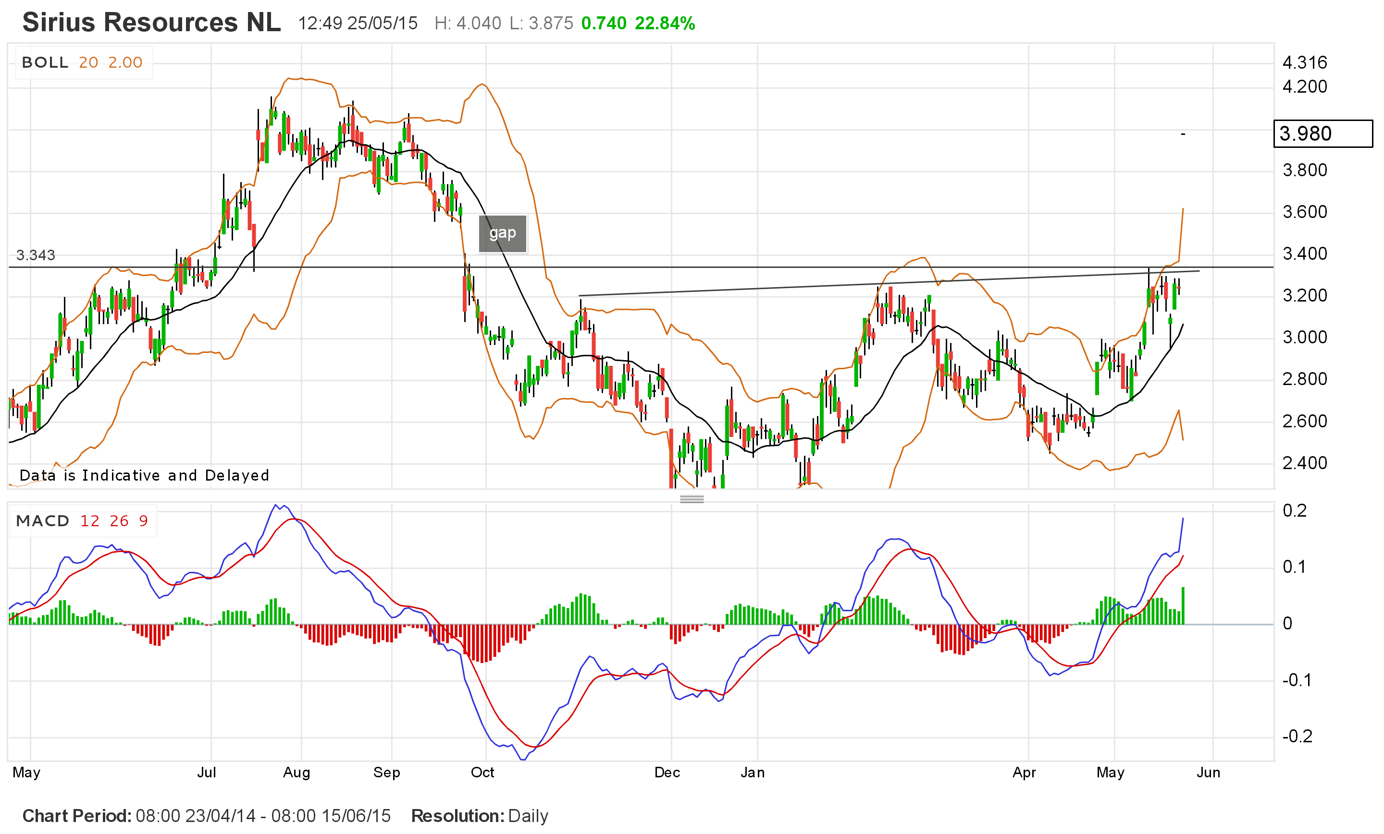Click the green 22.84% change value
Viewport: 1384px width, 834px height.
pyautogui.click(x=665, y=24)
